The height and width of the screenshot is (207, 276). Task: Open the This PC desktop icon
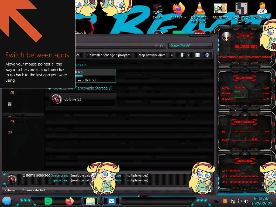pyautogui.click(x=158, y=11)
